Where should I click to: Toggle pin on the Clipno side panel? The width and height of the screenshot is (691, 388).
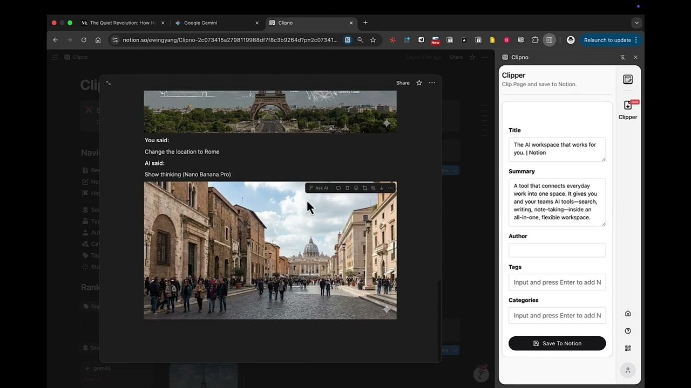coord(622,57)
